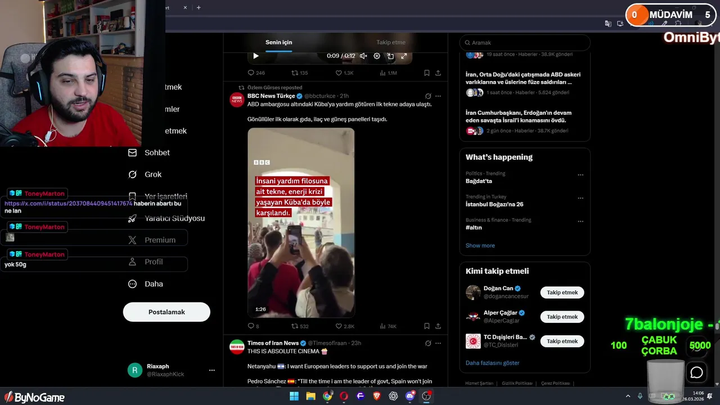Reply to BBC post with 8 comments
This screenshot has width=720, height=405.
[253, 326]
